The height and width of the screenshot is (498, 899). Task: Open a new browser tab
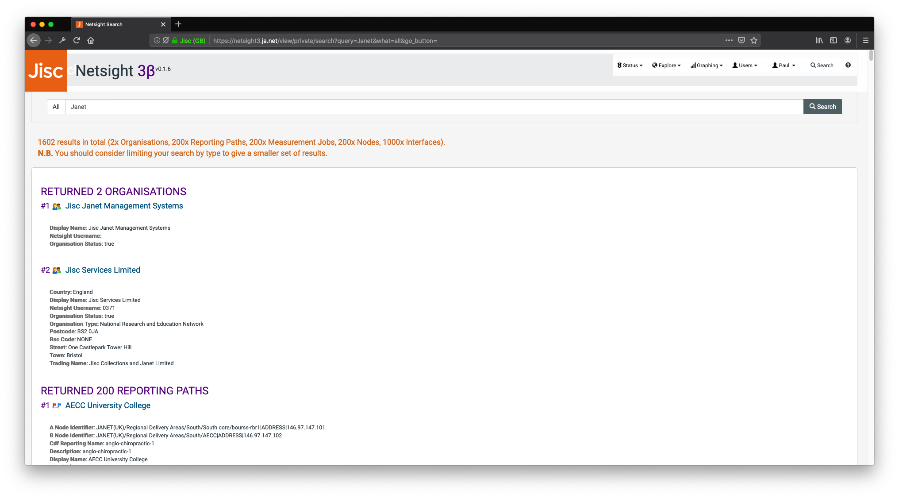pos(178,24)
